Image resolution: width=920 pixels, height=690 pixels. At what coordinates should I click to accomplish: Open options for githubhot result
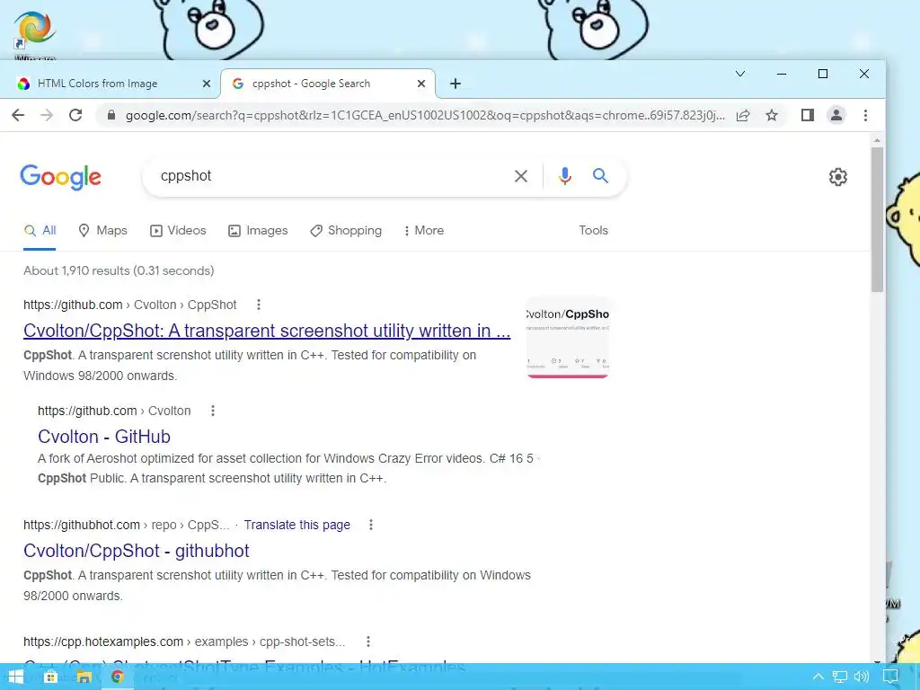click(371, 525)
